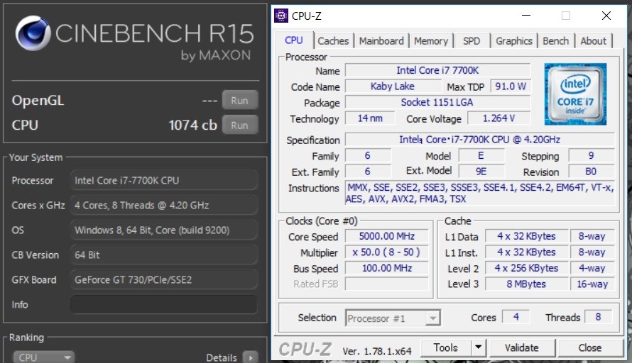Click the Cores count value 4
Screen dimensions: 632x363
pos(516,317)
